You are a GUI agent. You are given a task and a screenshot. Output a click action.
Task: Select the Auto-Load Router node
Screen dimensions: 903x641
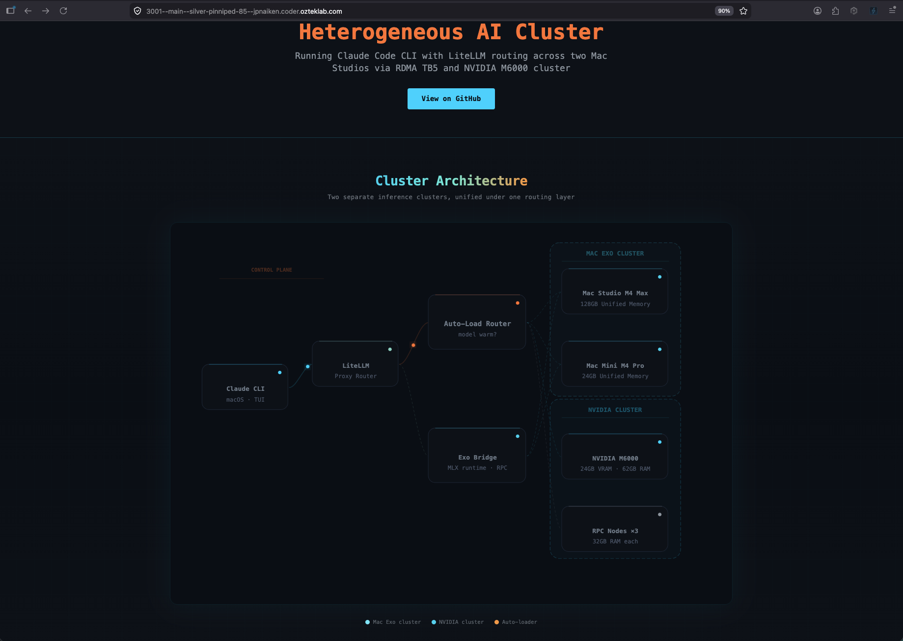477,322
